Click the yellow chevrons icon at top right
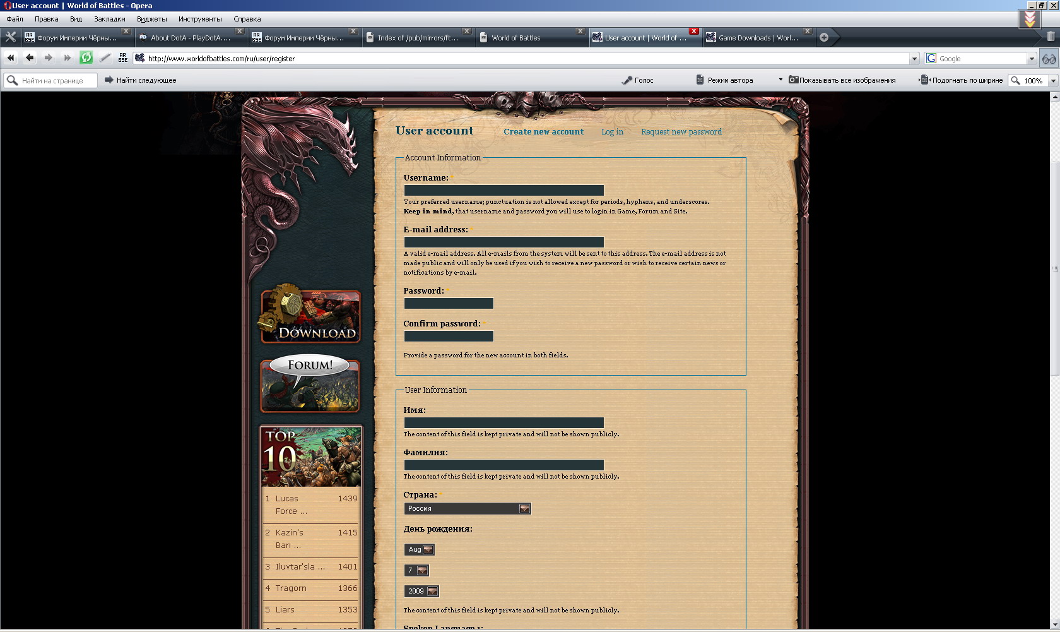Image resolution: width=1060 pixels, height=632 pixels. [1030, 19]
